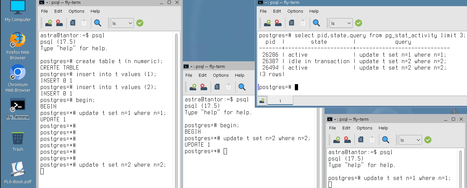Expand the 'ls' dropdown in bottom-right terminal

(410, 140)
